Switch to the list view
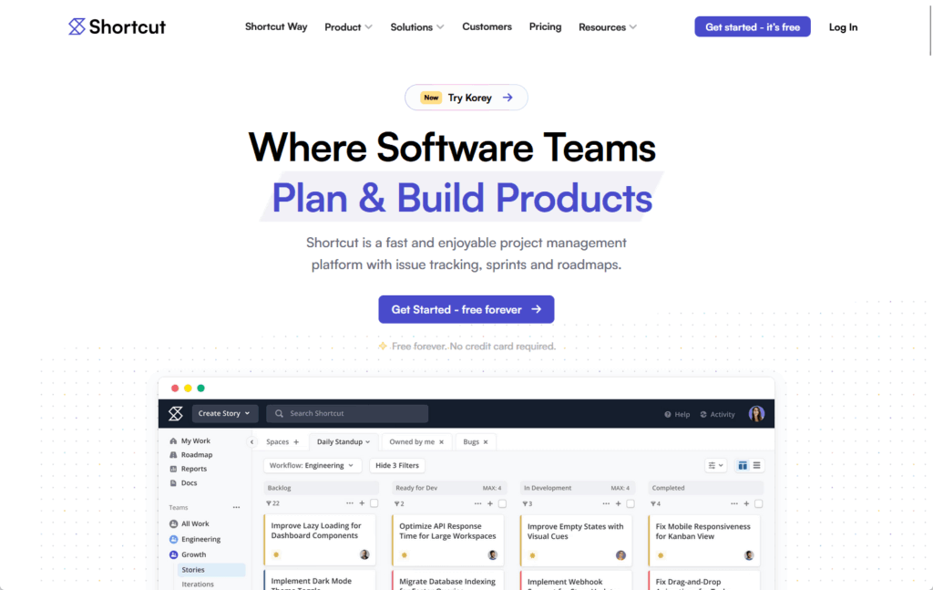 pyautogui.click(x=757, y=466)
